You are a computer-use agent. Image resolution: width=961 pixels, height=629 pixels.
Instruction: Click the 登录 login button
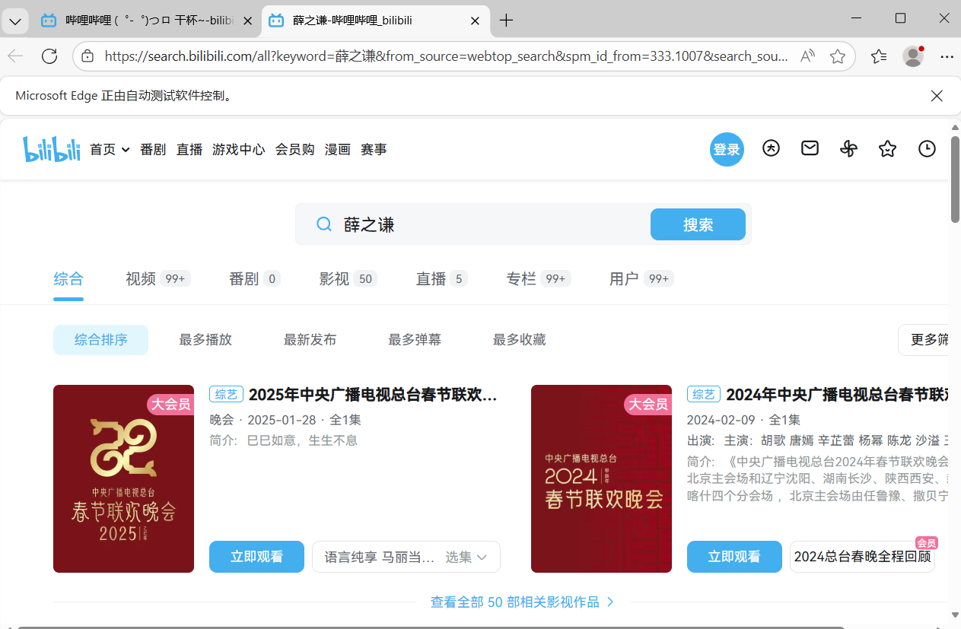pyautogui.click(x=727, y=149)
